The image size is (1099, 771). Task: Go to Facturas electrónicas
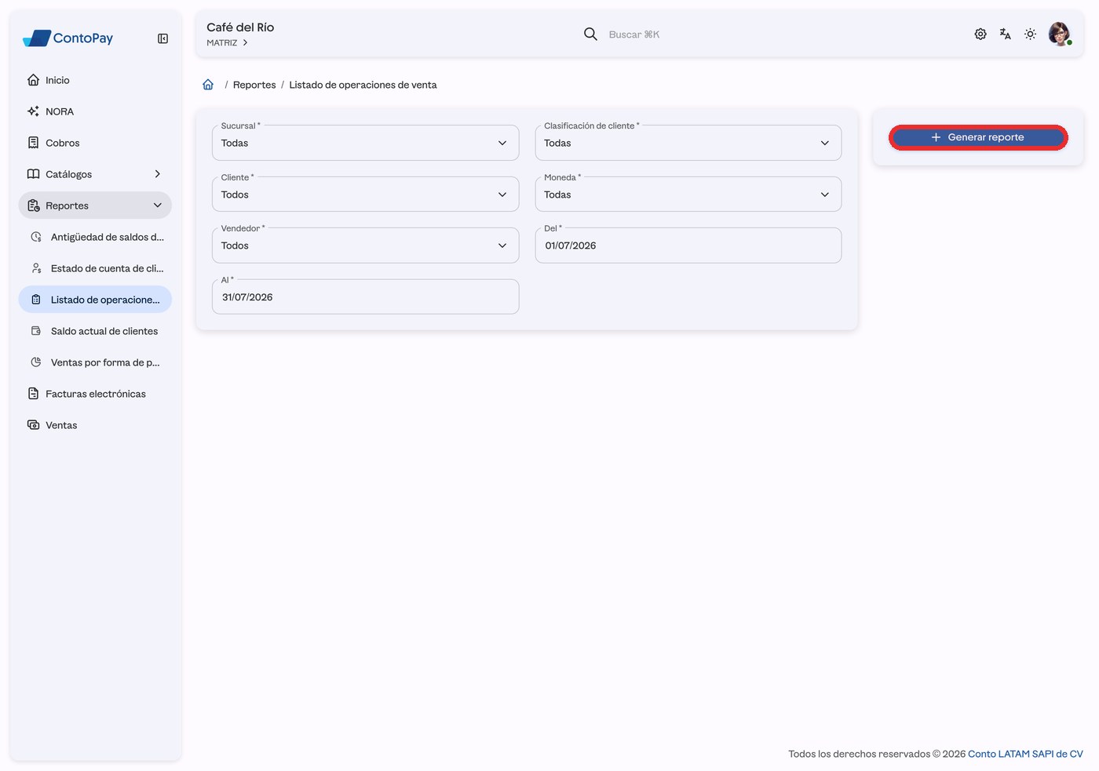click(95, 394)
